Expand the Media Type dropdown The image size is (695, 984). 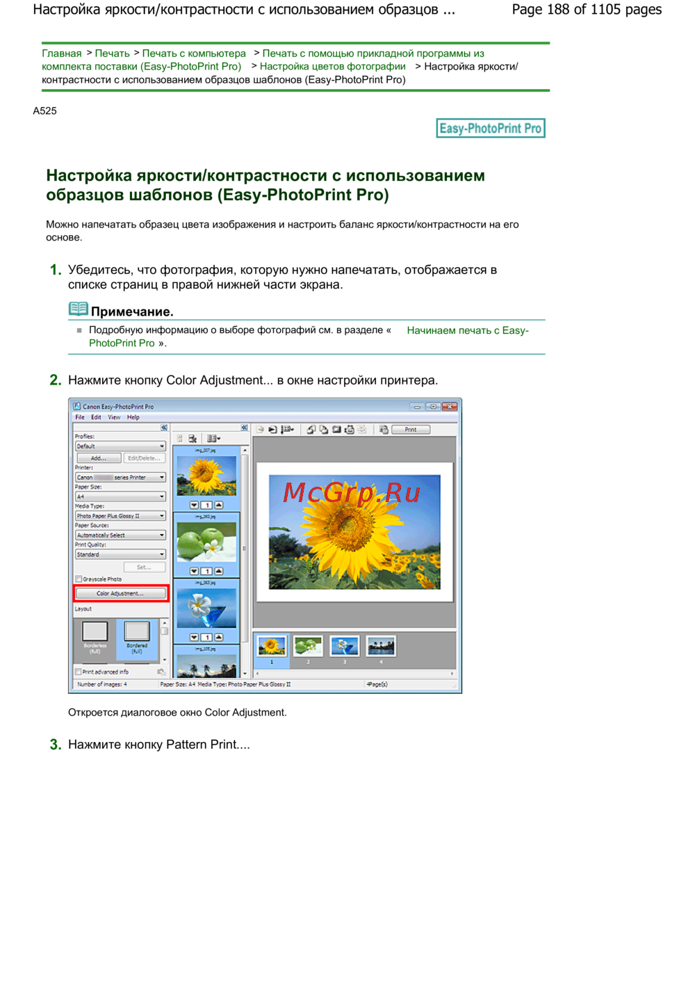click(120, 516)
